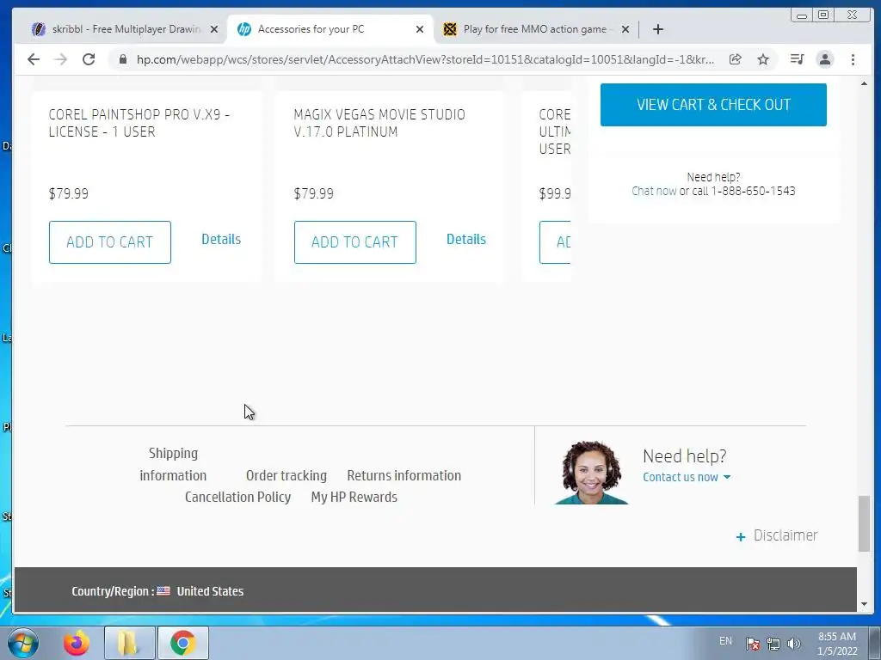
Task: Open the Windows Start menu
Action: (23, 643)
